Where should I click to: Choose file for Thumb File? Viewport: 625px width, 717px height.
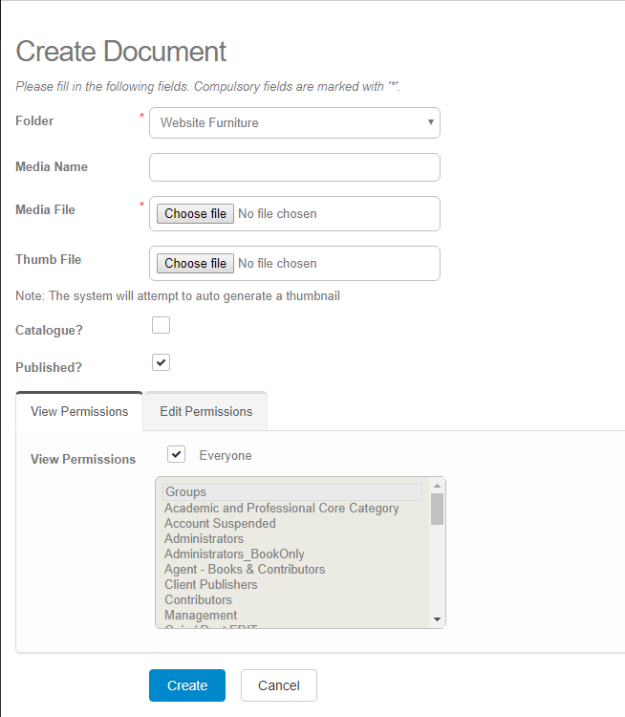point(195,263)
